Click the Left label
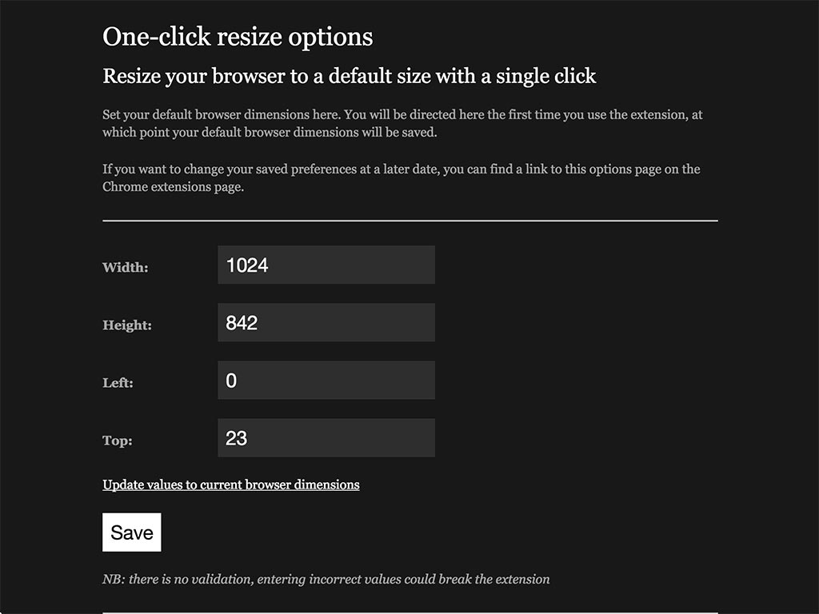The height and width of the screenshot is (614, 819). point(118,383)
